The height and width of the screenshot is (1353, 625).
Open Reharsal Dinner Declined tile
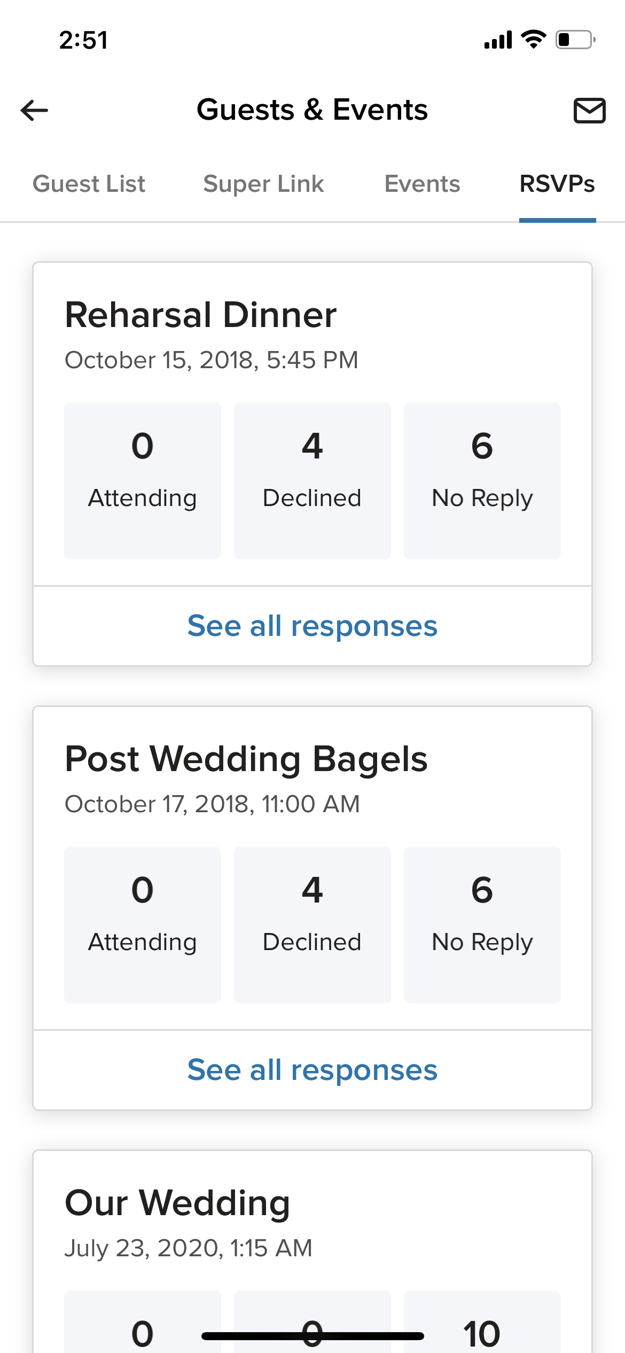tap(312, 480)
